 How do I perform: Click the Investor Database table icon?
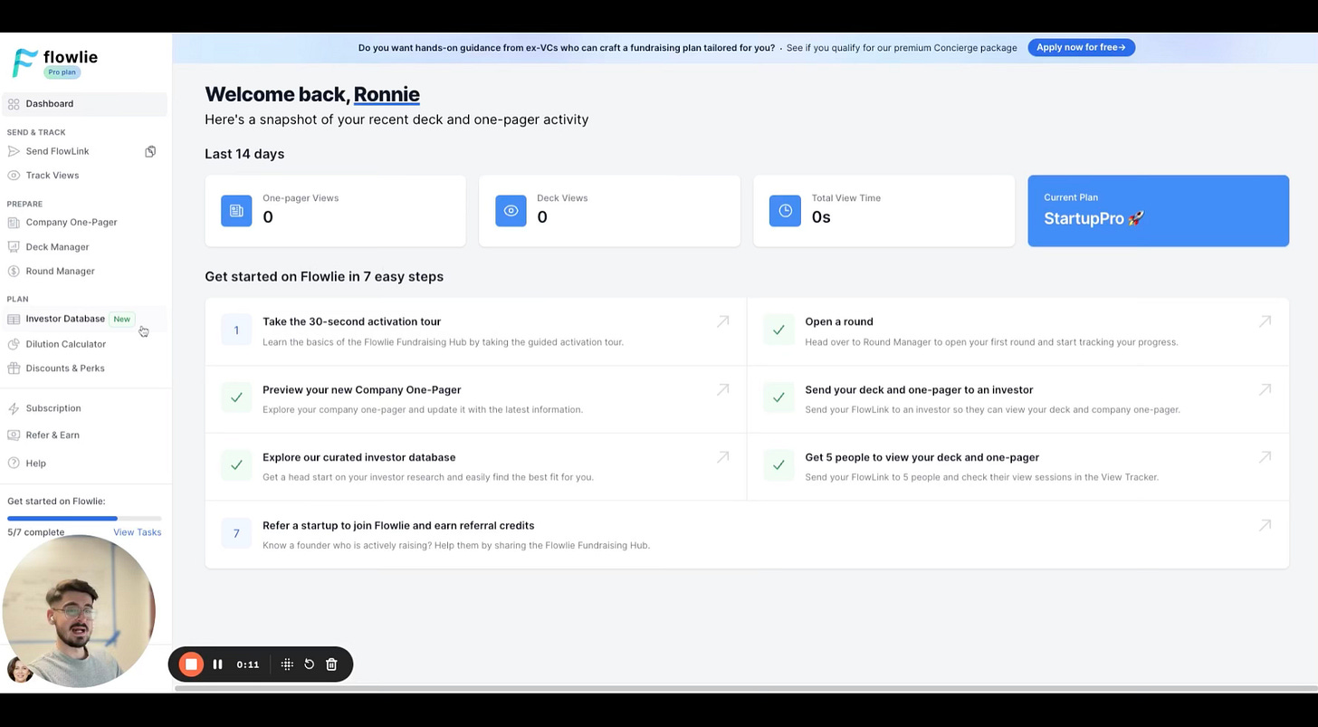click(14, 319)
